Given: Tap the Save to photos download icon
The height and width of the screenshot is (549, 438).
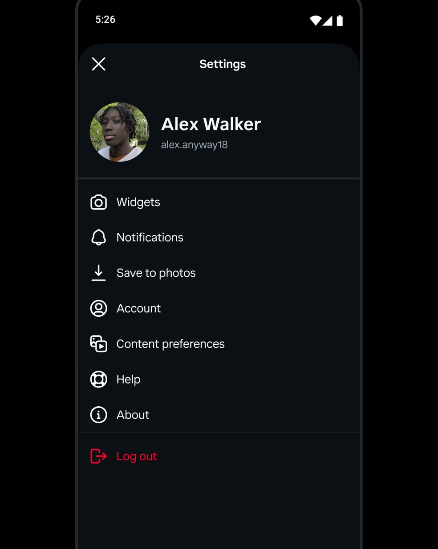Looking at the screenshot, I should [99, 273].
